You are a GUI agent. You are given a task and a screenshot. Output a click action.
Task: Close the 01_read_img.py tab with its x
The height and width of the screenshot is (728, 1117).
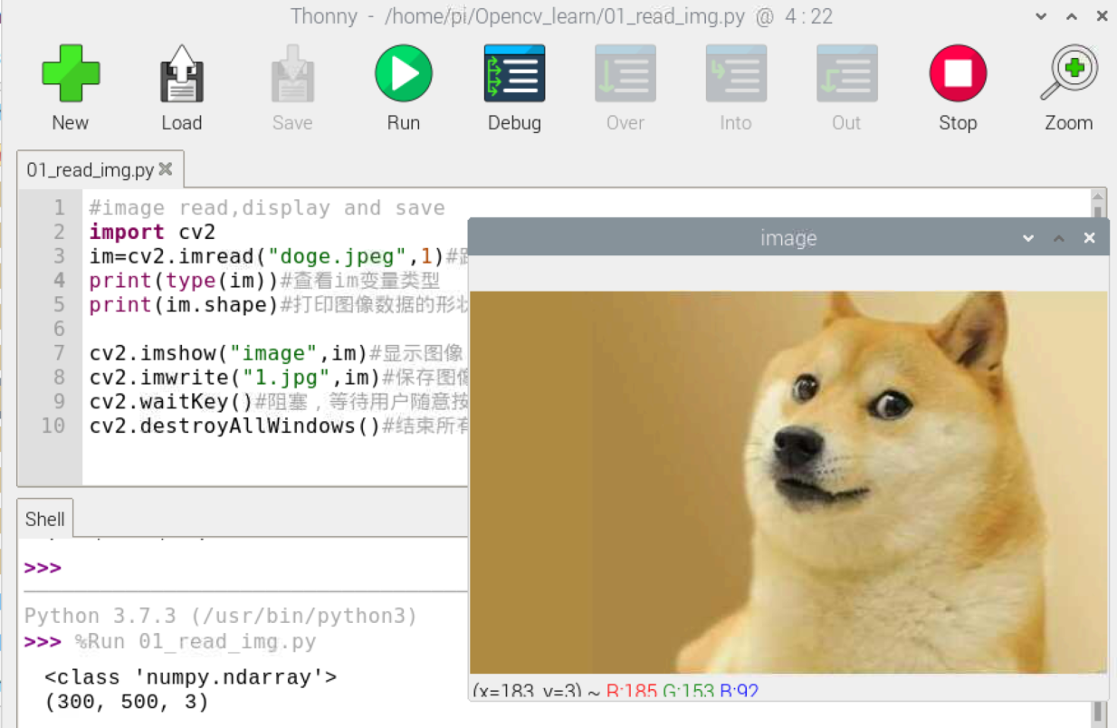point(166,169)
